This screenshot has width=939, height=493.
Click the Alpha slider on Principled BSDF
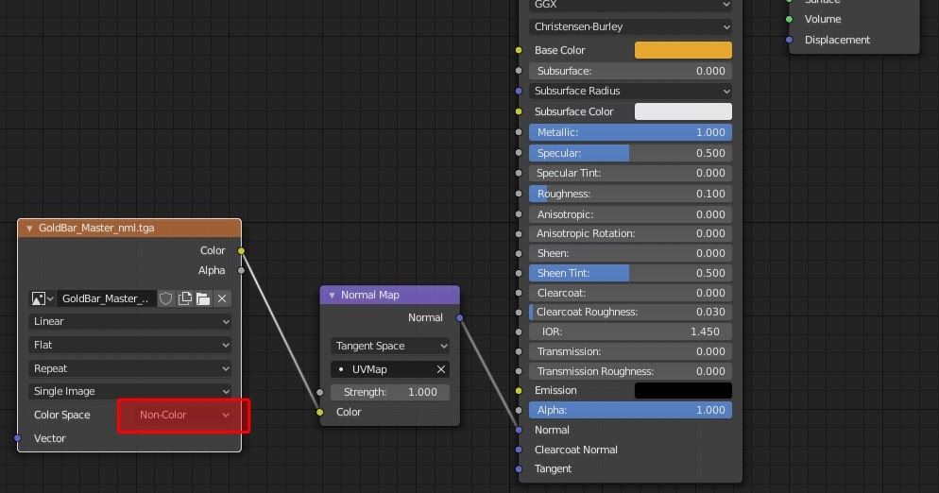(631, 410)
